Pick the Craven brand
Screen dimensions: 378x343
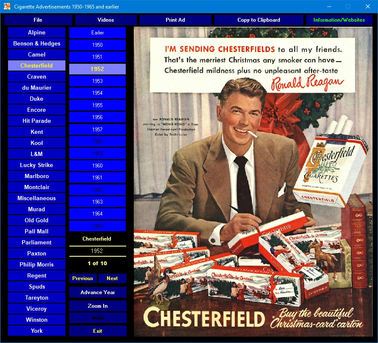point(37,77)
